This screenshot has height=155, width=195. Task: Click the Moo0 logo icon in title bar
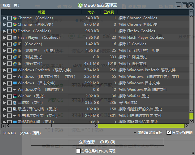point(80,5)
